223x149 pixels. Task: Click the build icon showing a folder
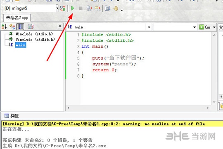97,8
